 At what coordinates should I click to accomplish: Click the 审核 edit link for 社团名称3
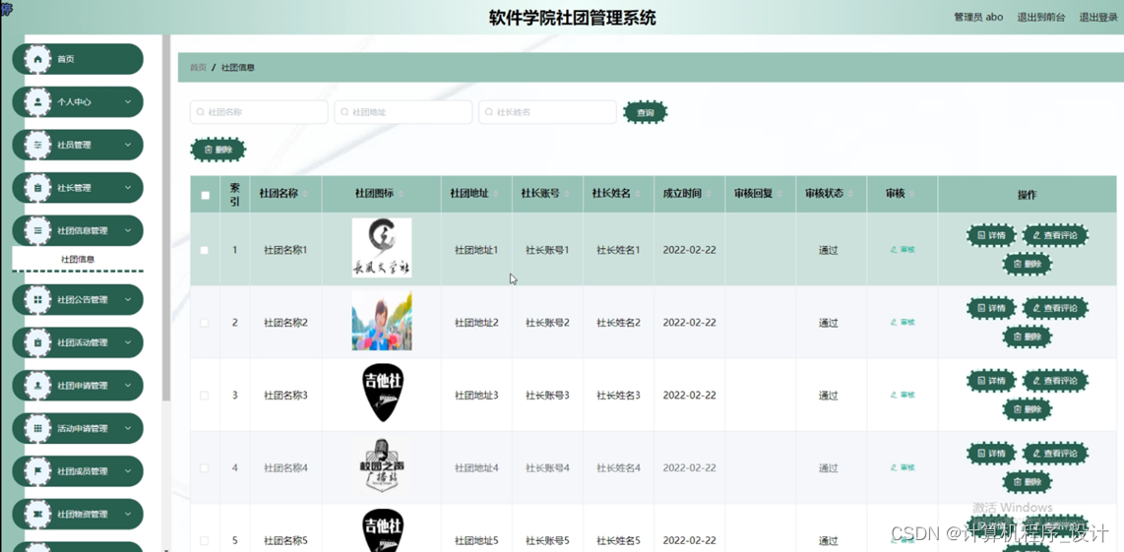click(x=902, y=395)
